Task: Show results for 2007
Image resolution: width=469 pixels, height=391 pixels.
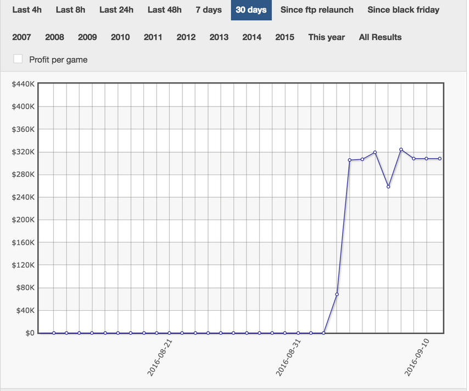Action: pyautogui.click(x=21, y=37)
